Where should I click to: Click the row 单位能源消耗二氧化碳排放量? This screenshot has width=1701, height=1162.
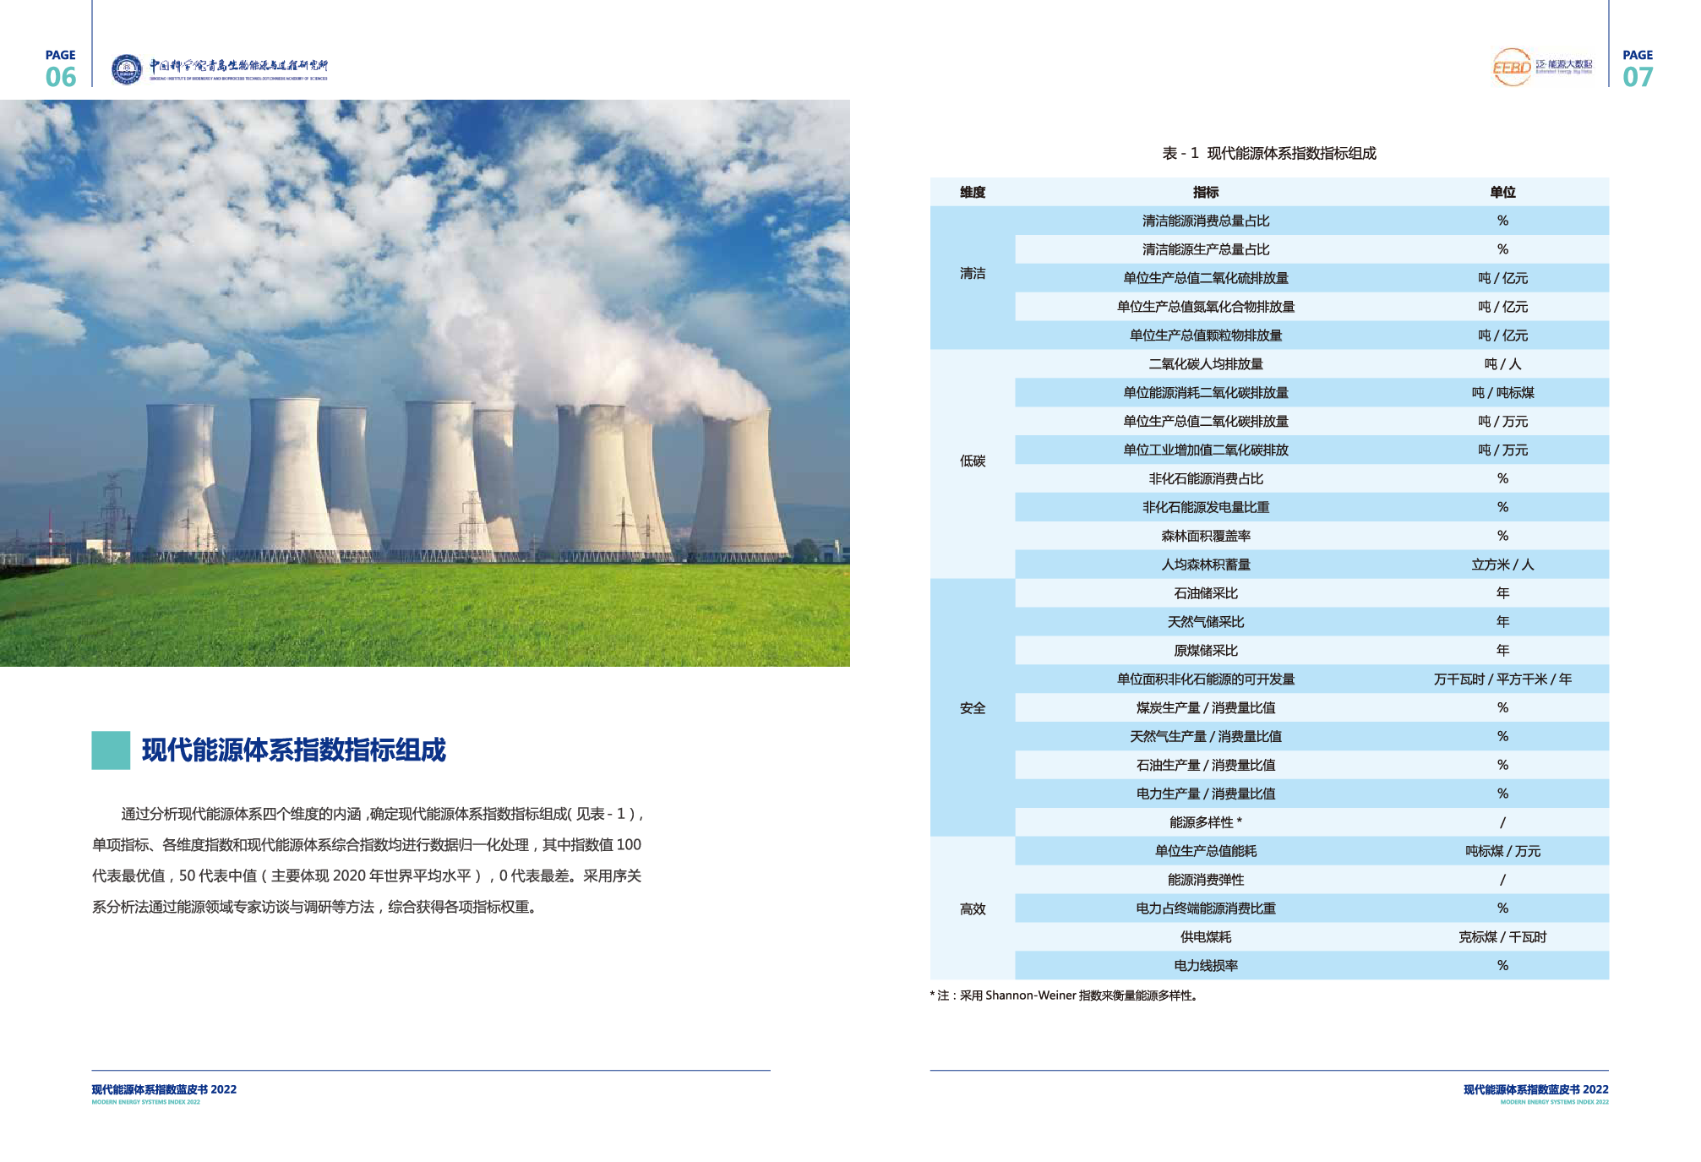click(x=1311, y=393)
